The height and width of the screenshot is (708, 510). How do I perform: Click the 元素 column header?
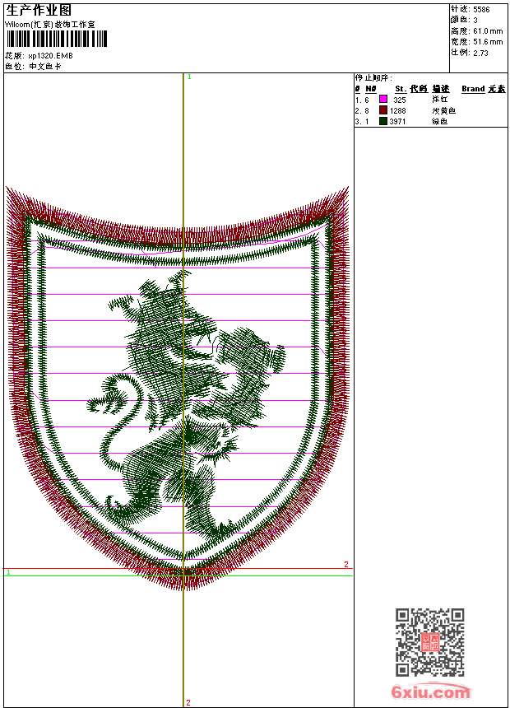(x=497, y=89)
